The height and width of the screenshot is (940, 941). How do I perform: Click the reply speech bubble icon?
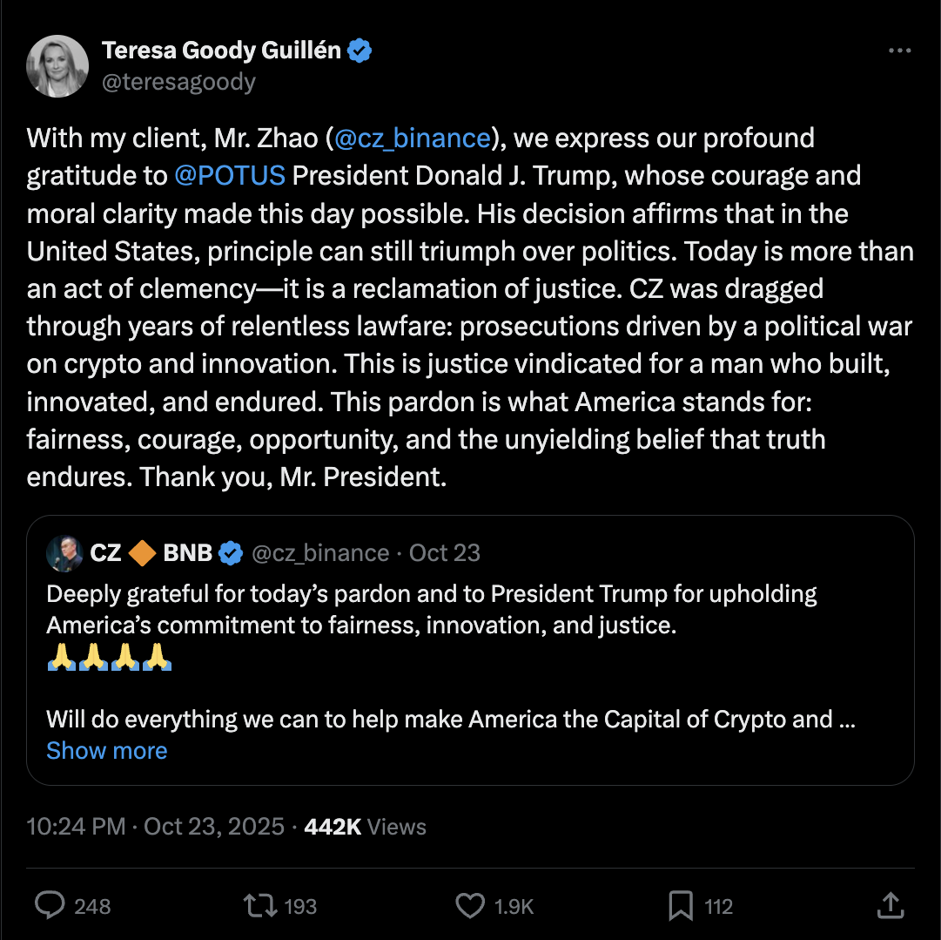point(49,906)
